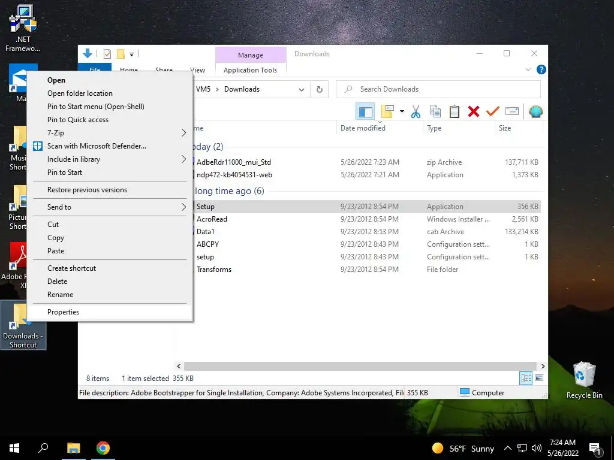Expand the Send to submenu

coord(110,207)
